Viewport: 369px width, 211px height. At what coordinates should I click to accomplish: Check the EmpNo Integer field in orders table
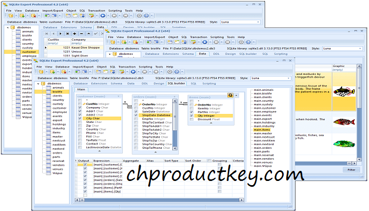click(136, 119)
